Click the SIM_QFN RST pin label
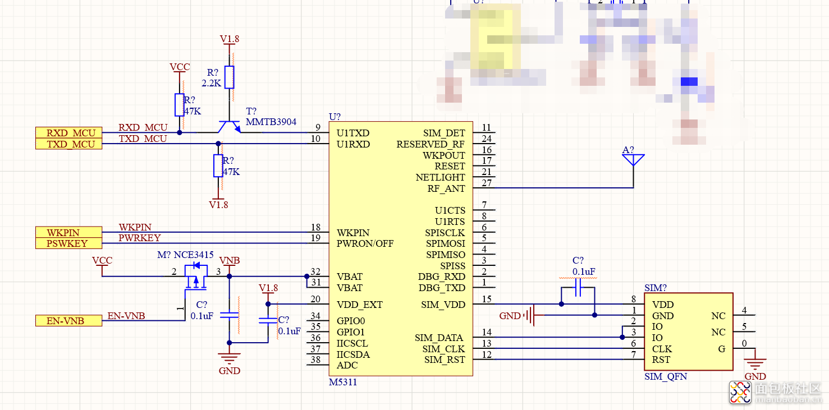The height and width of the screenshot is (410, 829). click(661, 360)
